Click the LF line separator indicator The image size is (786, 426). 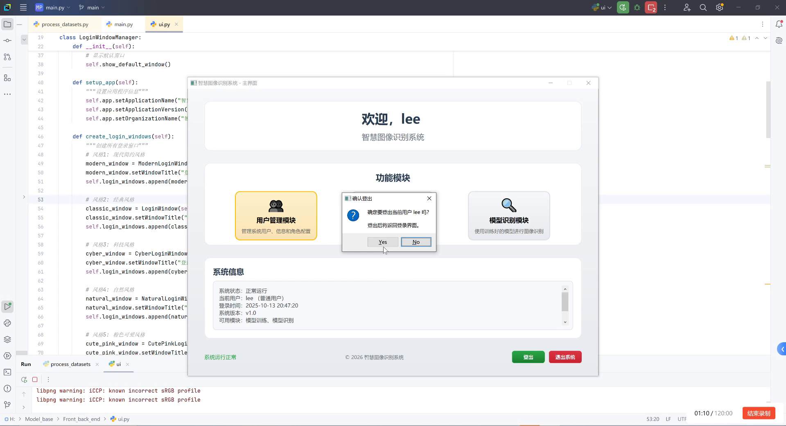pos(668,419)
